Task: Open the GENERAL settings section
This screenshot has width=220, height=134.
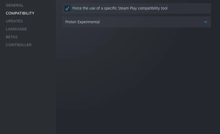Action: click(x=15, y=5)
